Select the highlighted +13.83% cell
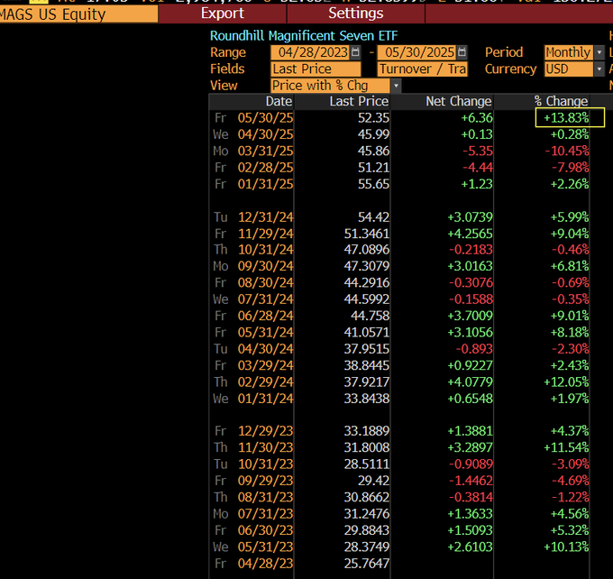613x579 pixels. pyautogui.click(x=570, y=118)
